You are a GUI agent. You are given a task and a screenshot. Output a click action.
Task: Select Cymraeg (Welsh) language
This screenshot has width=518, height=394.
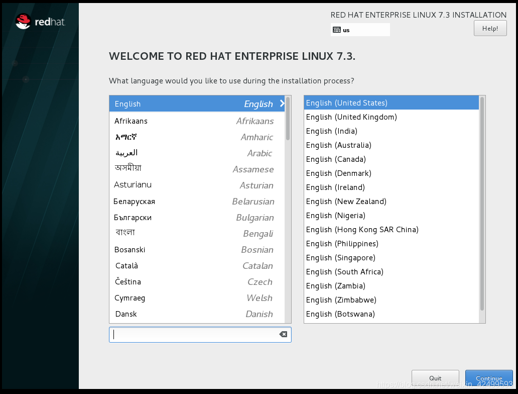click(197, 298)
